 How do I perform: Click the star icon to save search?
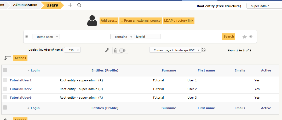tap(245, 37)
